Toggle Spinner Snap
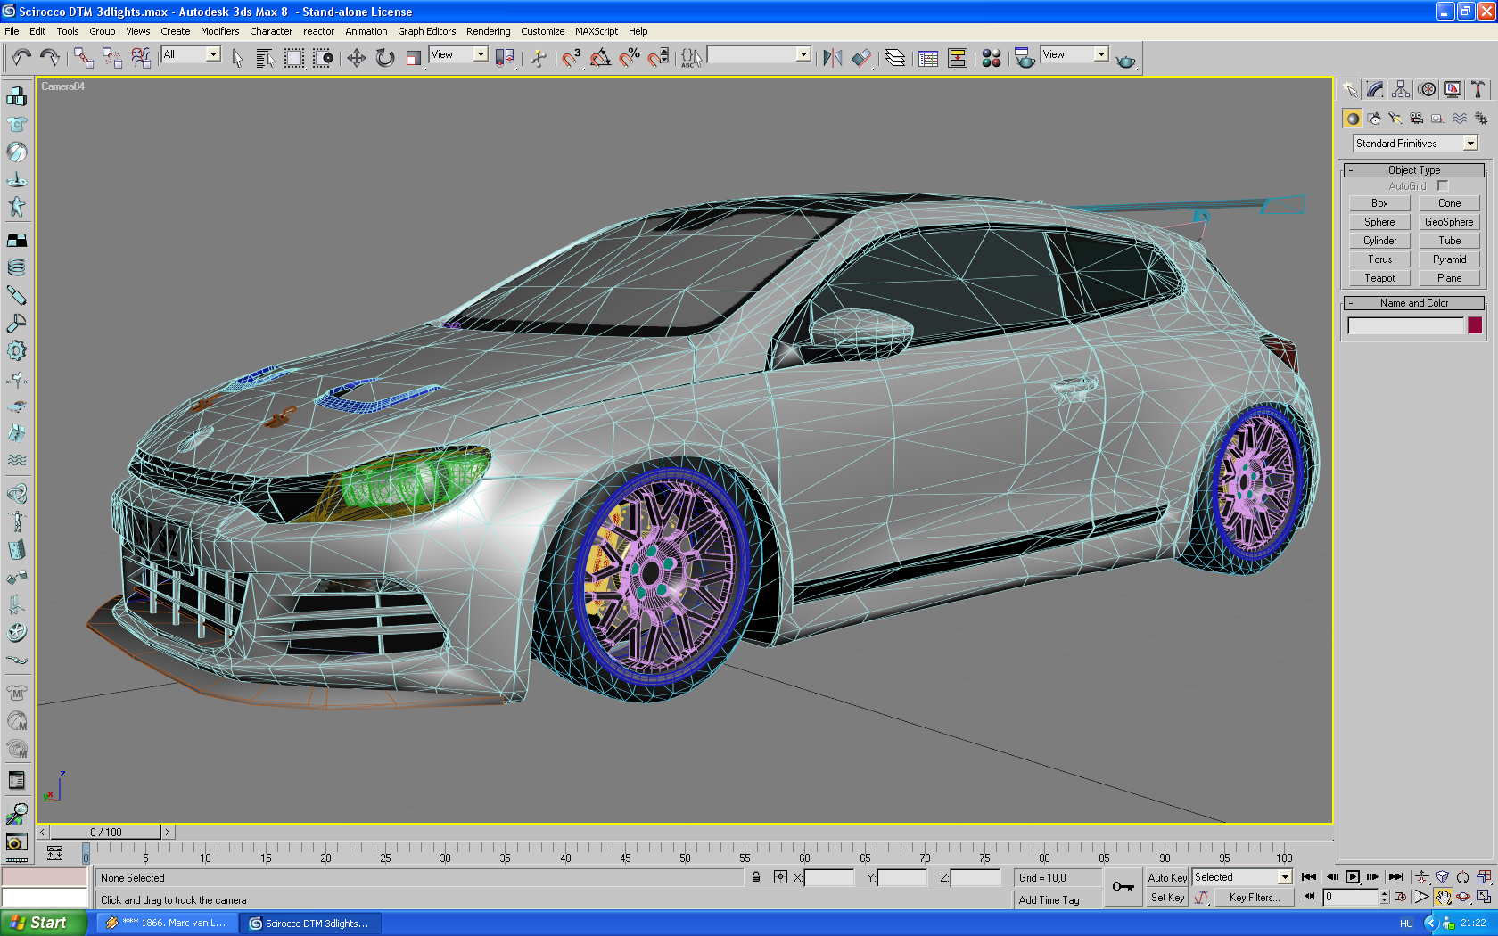The width and height of the screenshot is (1498, 936). pyautogui.click(x=657, y=58)
